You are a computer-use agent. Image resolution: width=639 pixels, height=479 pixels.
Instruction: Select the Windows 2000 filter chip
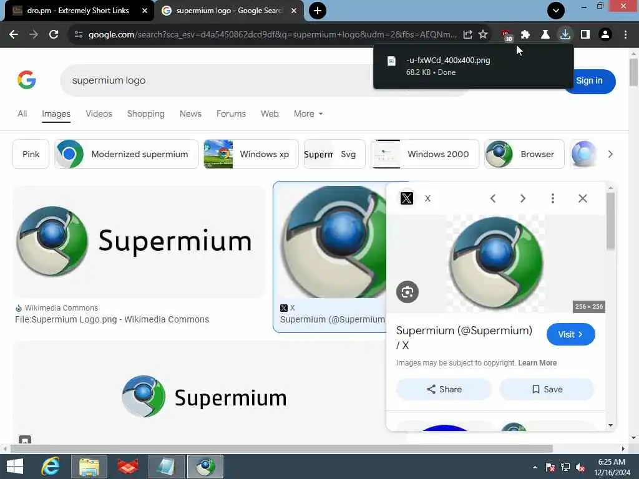click(424, 154)
